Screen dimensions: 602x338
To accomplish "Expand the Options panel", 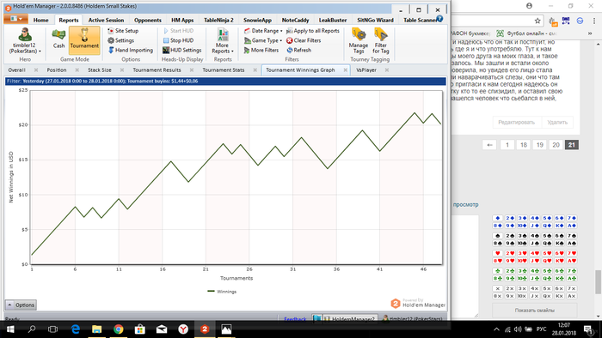I will coord(21,305).
